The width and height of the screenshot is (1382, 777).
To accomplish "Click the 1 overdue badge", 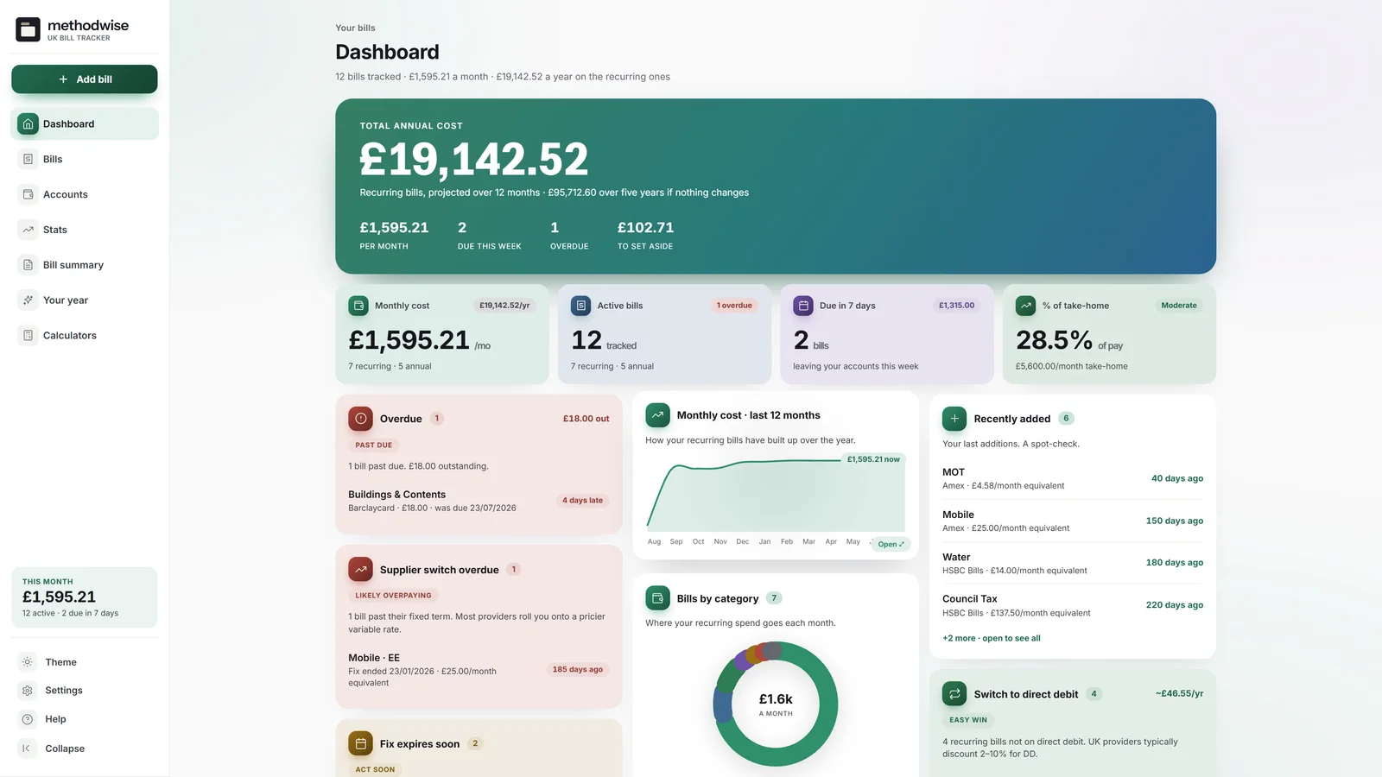I will coord(734,306).
